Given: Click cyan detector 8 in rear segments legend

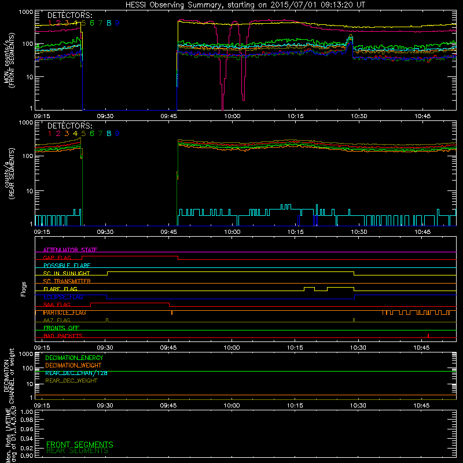Looking at the screenshot, I should (x=109, y=134).
